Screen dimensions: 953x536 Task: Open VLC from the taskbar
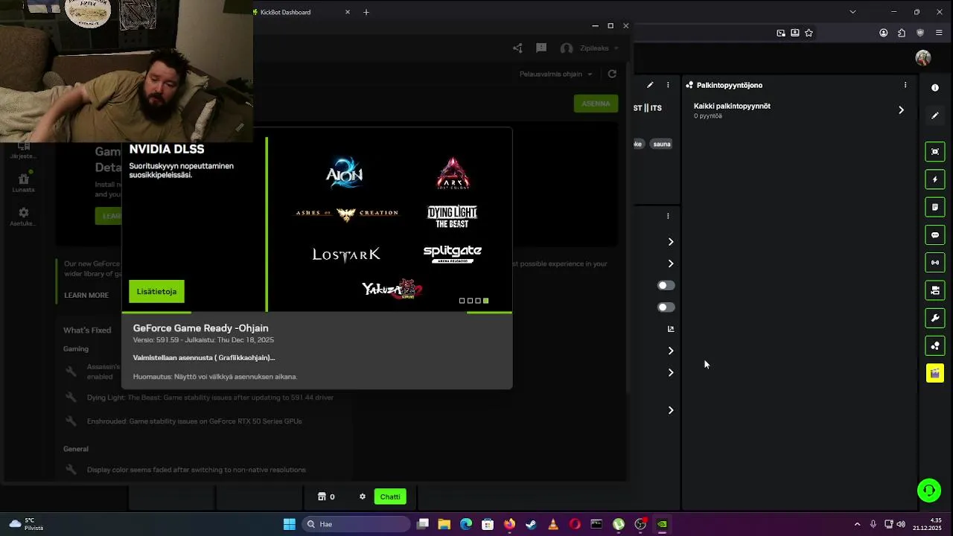tap(552, 524)
